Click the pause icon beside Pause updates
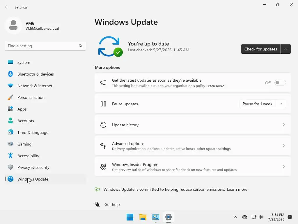 tap(103, 104)
